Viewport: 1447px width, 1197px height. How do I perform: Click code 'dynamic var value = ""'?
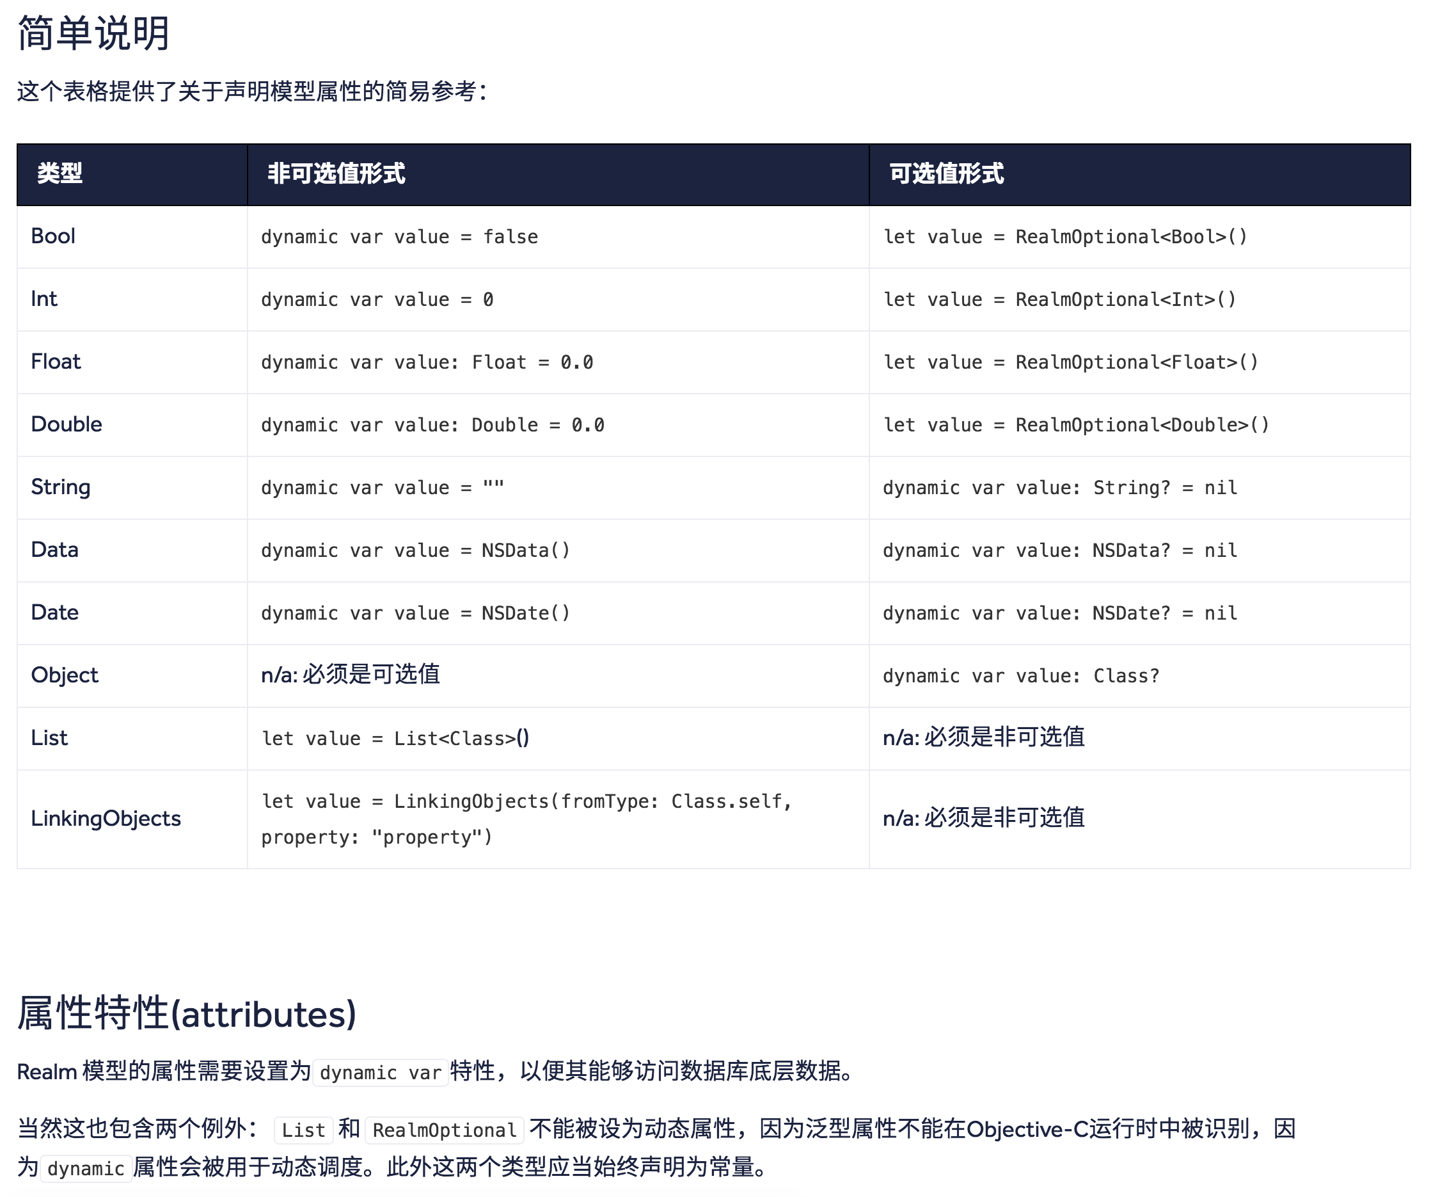[383, 488]
